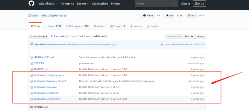
Task: Click the History button
Action: [x=200, y=36]
